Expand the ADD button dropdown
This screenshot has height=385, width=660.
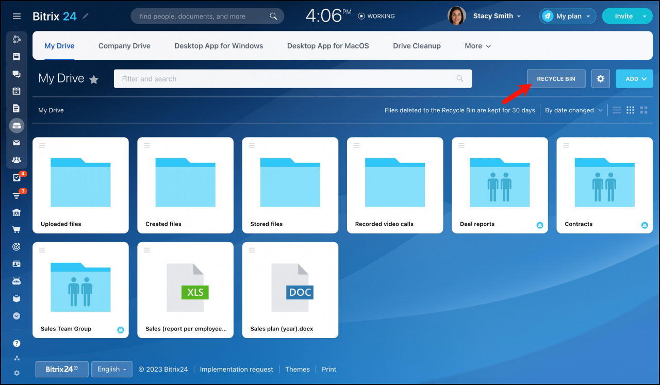(634, 79)
